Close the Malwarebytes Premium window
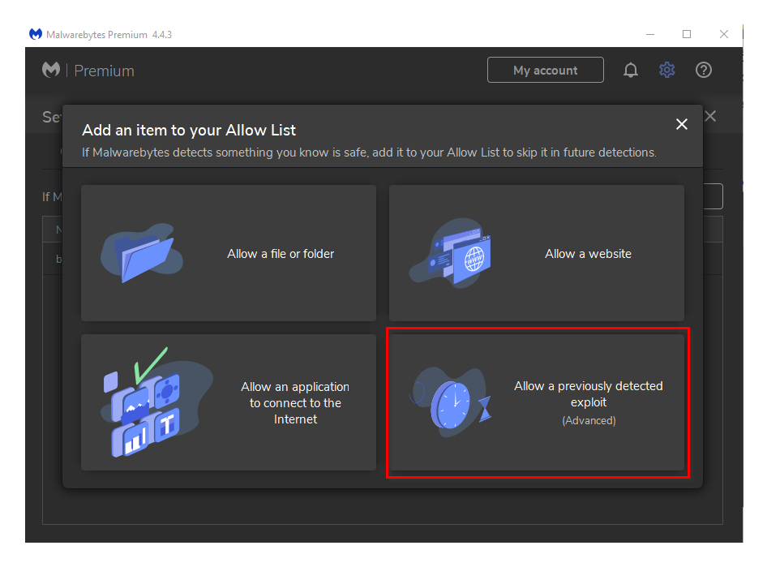Image resolution: width=767 pixels, height=567 pixels. (x=724, y=34)
